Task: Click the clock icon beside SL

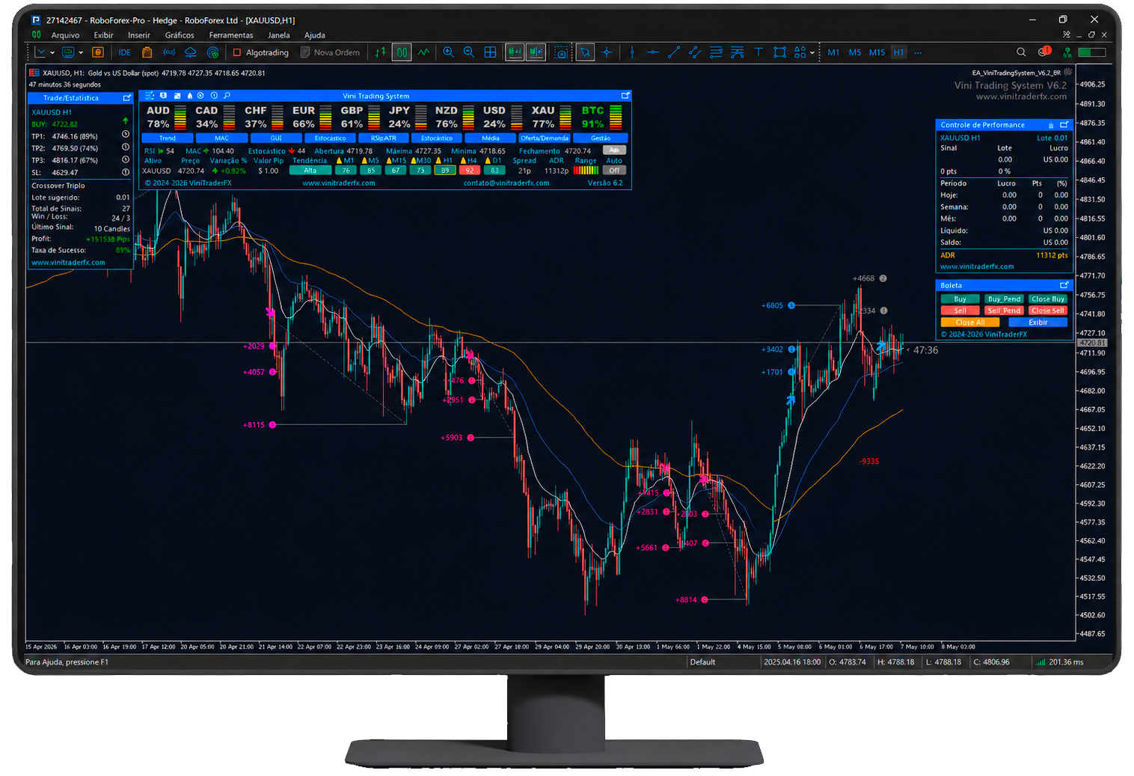Action: (126, 172)
